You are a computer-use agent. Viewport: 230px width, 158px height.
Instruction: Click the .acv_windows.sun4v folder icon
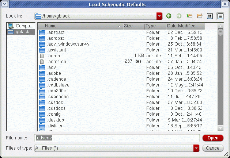(42, 44)
